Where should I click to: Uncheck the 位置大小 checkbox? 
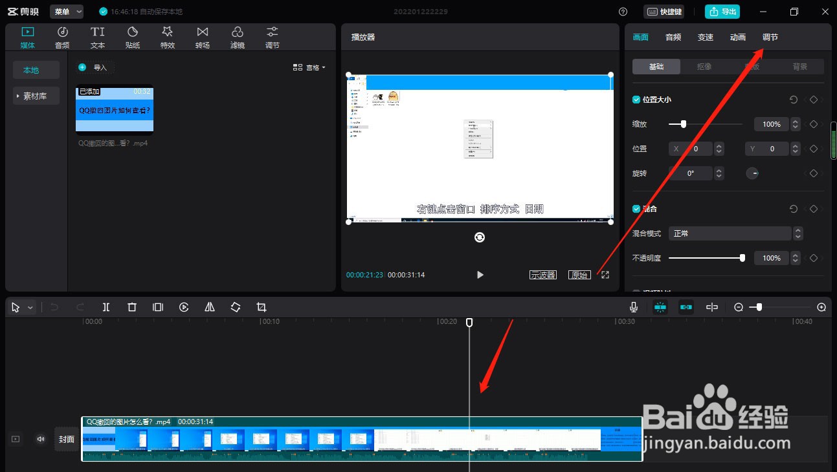[636, 100]
